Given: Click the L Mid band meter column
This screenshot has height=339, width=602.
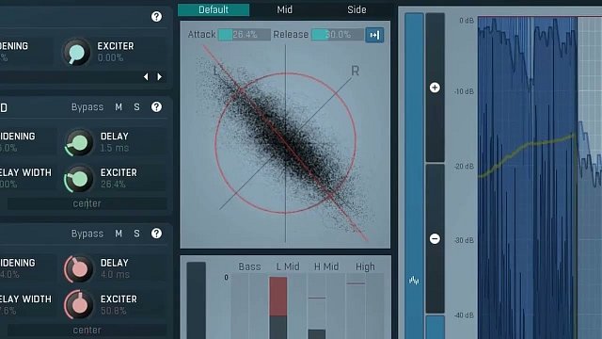Looking at the screenshot, I should coord(288,306).
